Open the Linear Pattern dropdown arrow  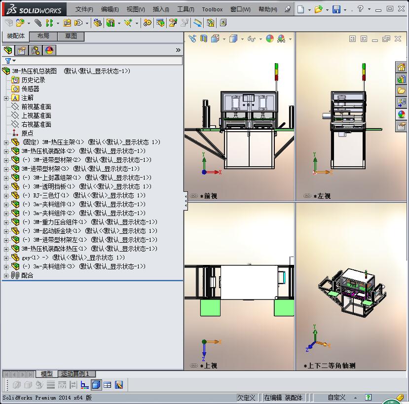click(58, 24)
